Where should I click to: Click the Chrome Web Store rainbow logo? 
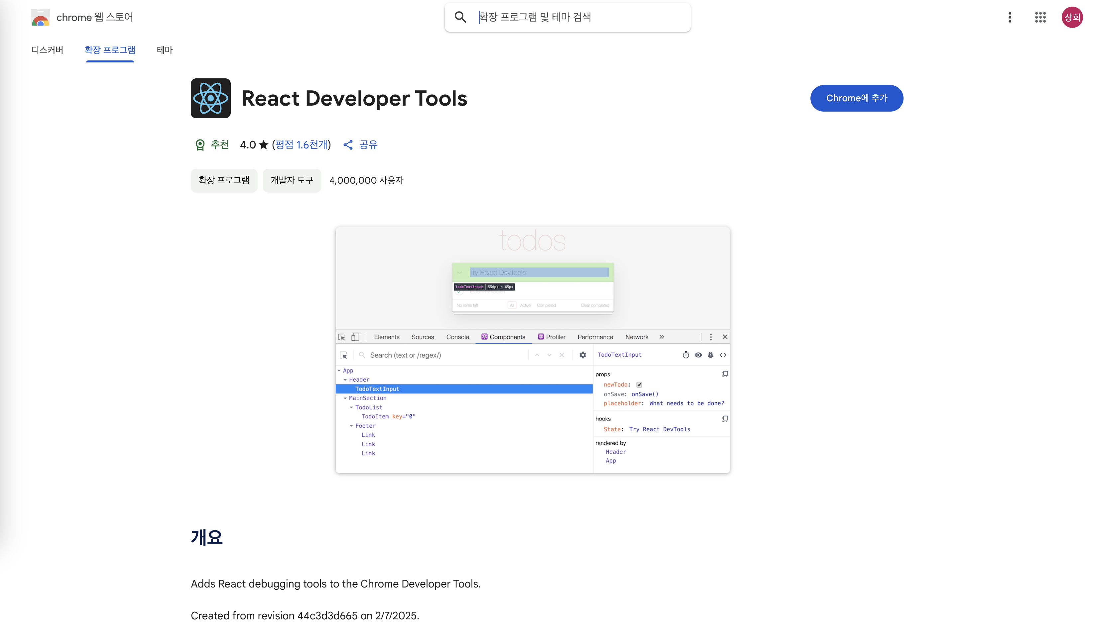[40, 17]
